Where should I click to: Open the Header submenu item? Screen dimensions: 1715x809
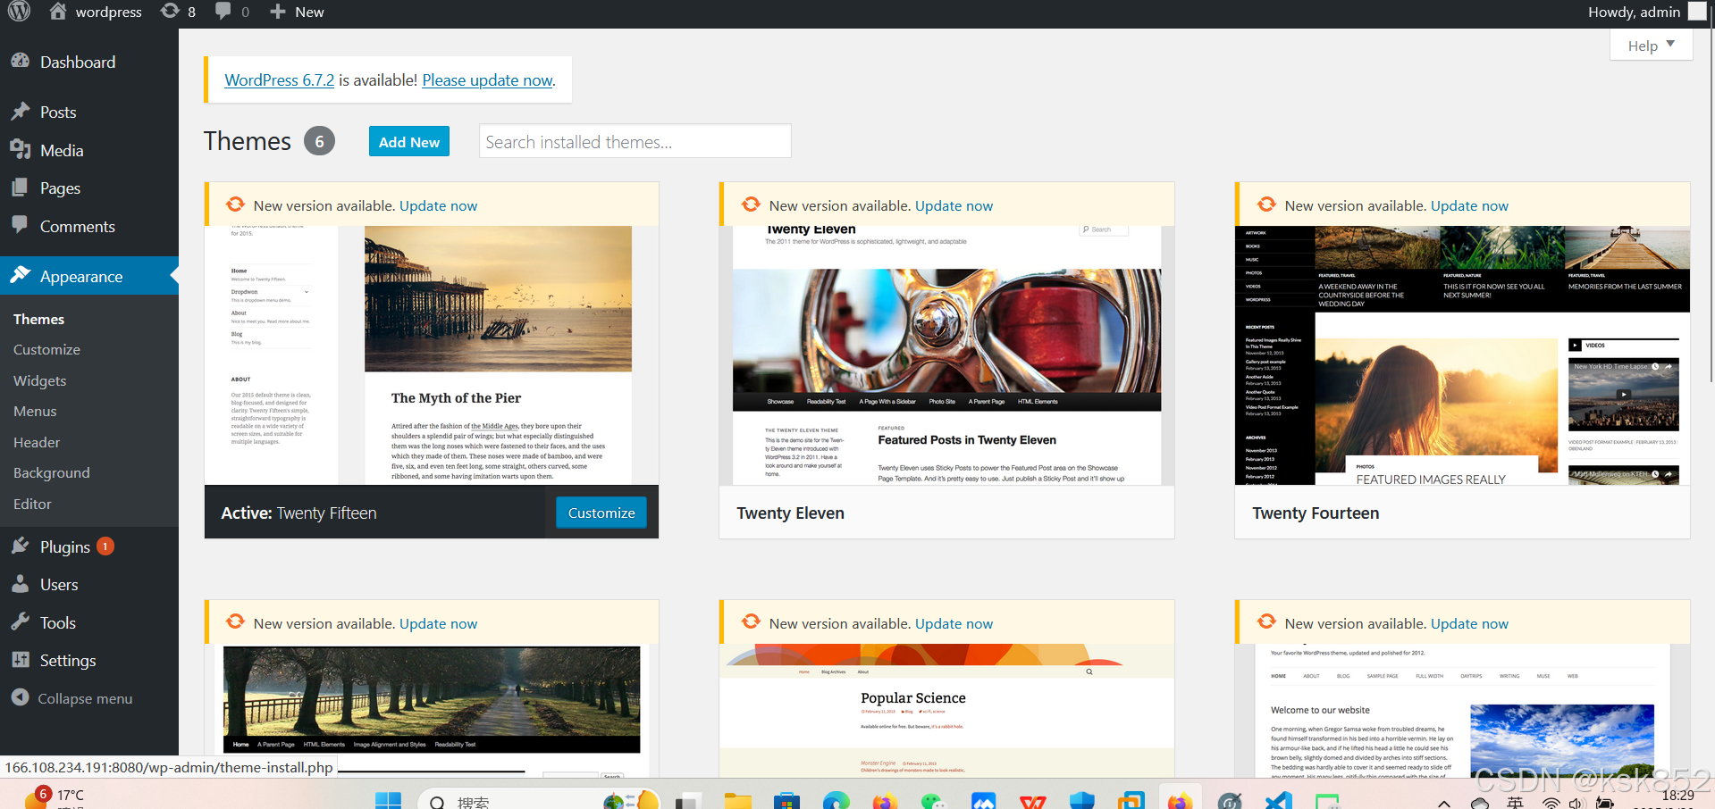(37, 442)
